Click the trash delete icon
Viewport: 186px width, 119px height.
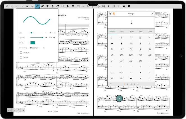[124, 6]
